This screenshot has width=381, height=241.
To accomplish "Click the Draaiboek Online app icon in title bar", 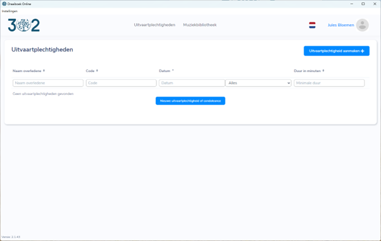I will (x=4, y=4).
